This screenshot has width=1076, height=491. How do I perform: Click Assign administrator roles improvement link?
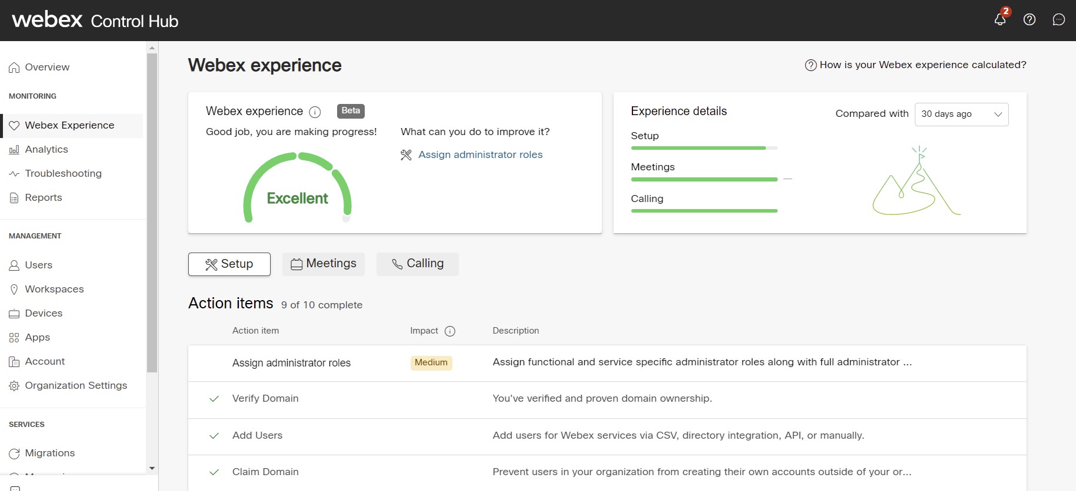(480, 154)
